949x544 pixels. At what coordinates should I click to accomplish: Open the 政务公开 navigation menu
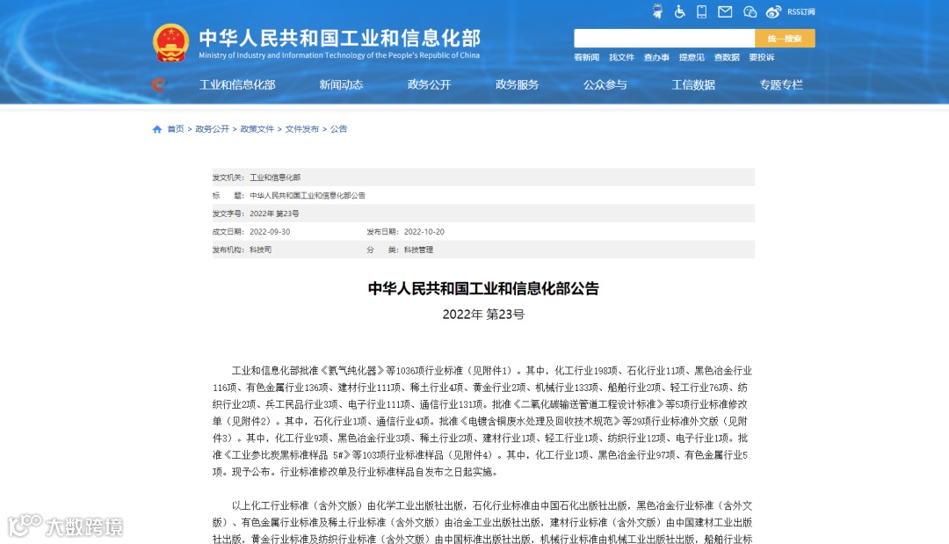pyautogui.click(x=429, y=84)
